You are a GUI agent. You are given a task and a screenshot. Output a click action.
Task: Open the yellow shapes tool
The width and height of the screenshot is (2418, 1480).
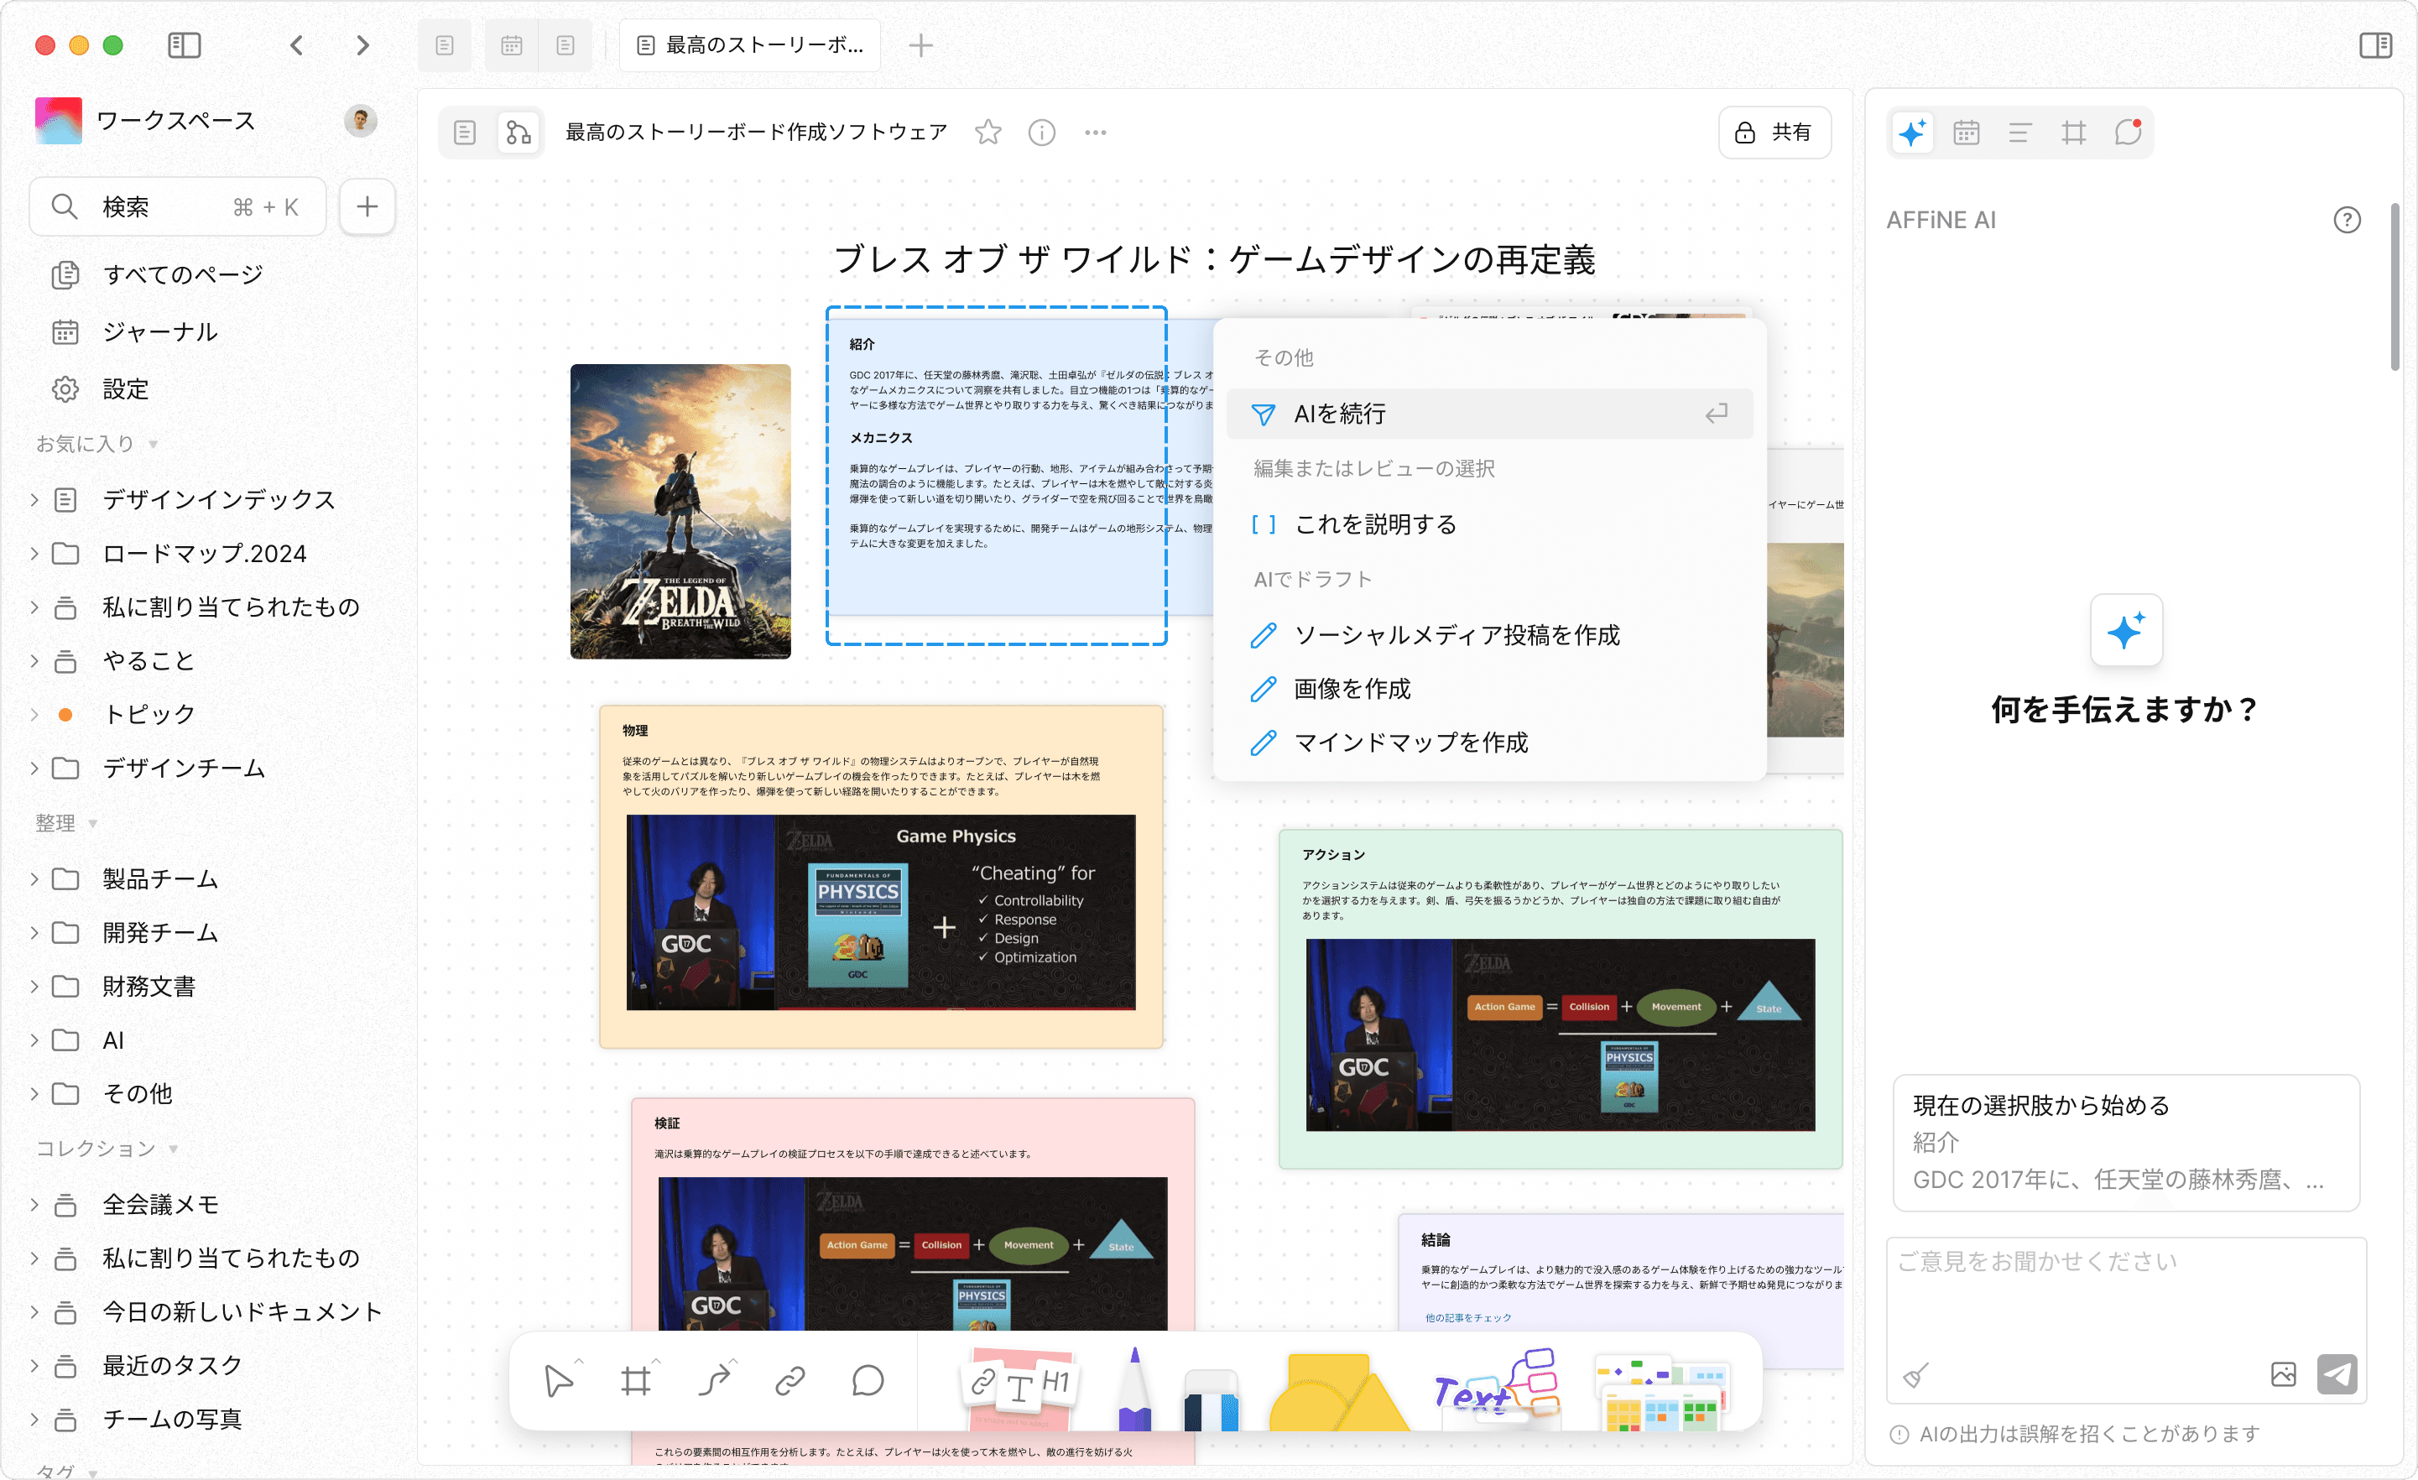click(1335, 1392)
